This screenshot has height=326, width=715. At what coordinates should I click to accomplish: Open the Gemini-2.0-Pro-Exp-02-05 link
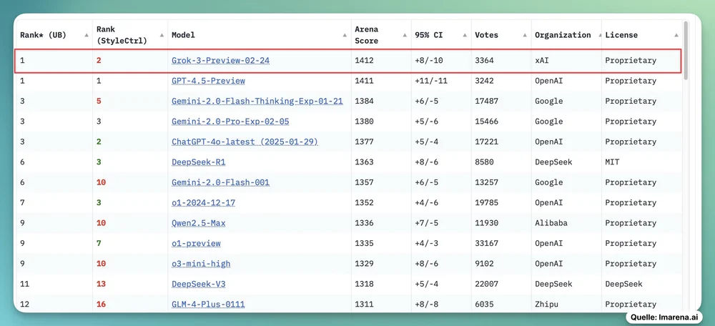[x=230, y=122]
